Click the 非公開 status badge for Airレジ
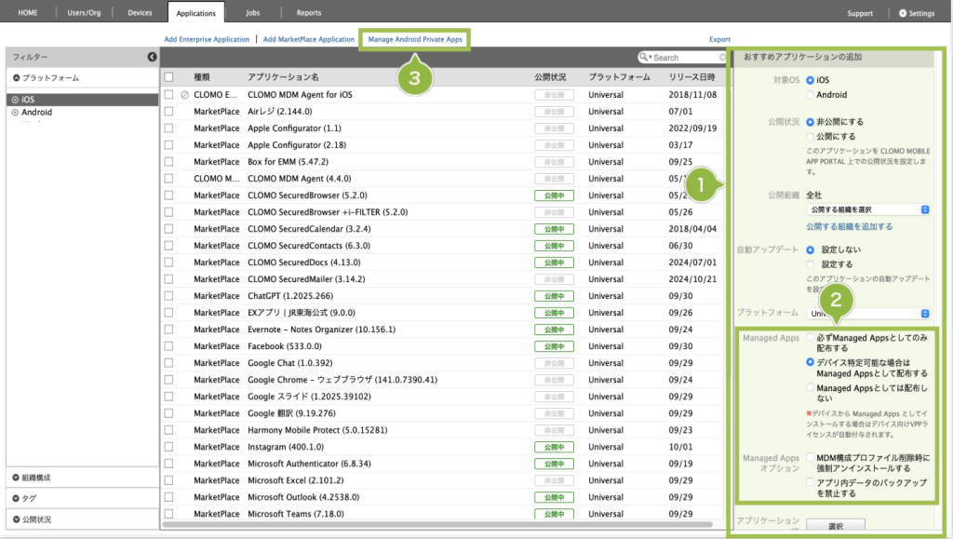Image resolution: width=953 pixels, height=539 pixels. tap(554, 112)
